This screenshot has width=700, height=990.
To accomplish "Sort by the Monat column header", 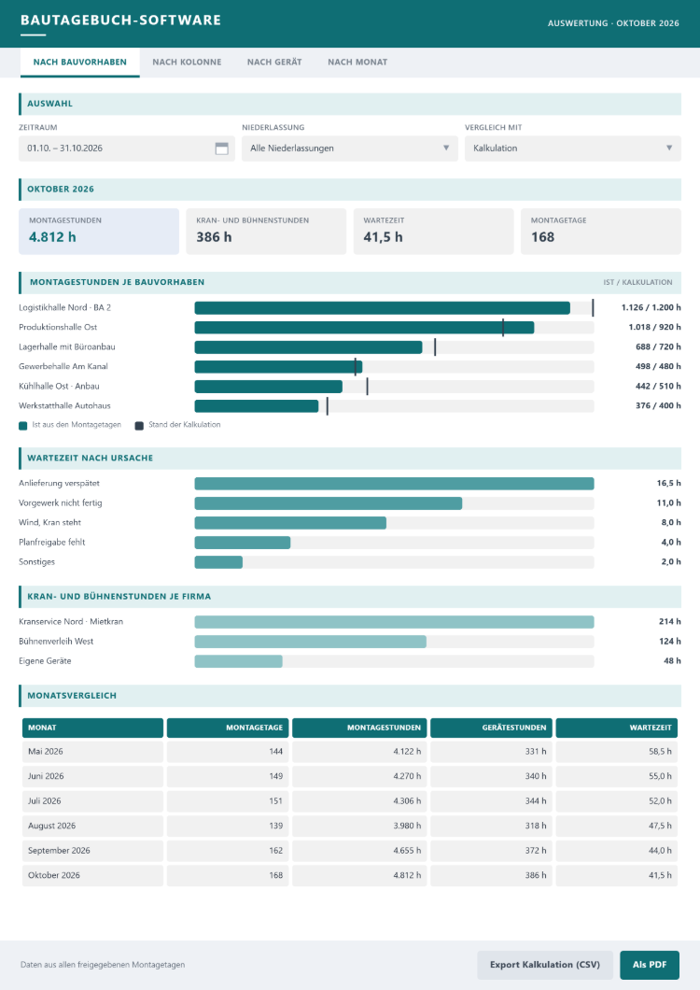I will pos(92,728).
